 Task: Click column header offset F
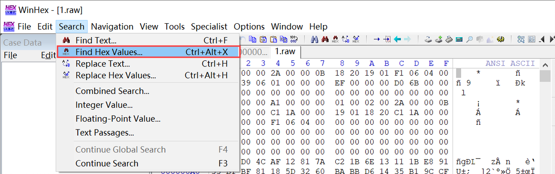[446, 64]
